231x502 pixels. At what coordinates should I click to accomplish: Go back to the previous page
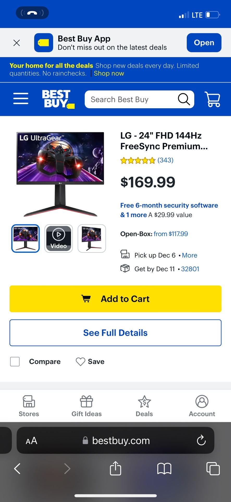click(x=17, y=468)
